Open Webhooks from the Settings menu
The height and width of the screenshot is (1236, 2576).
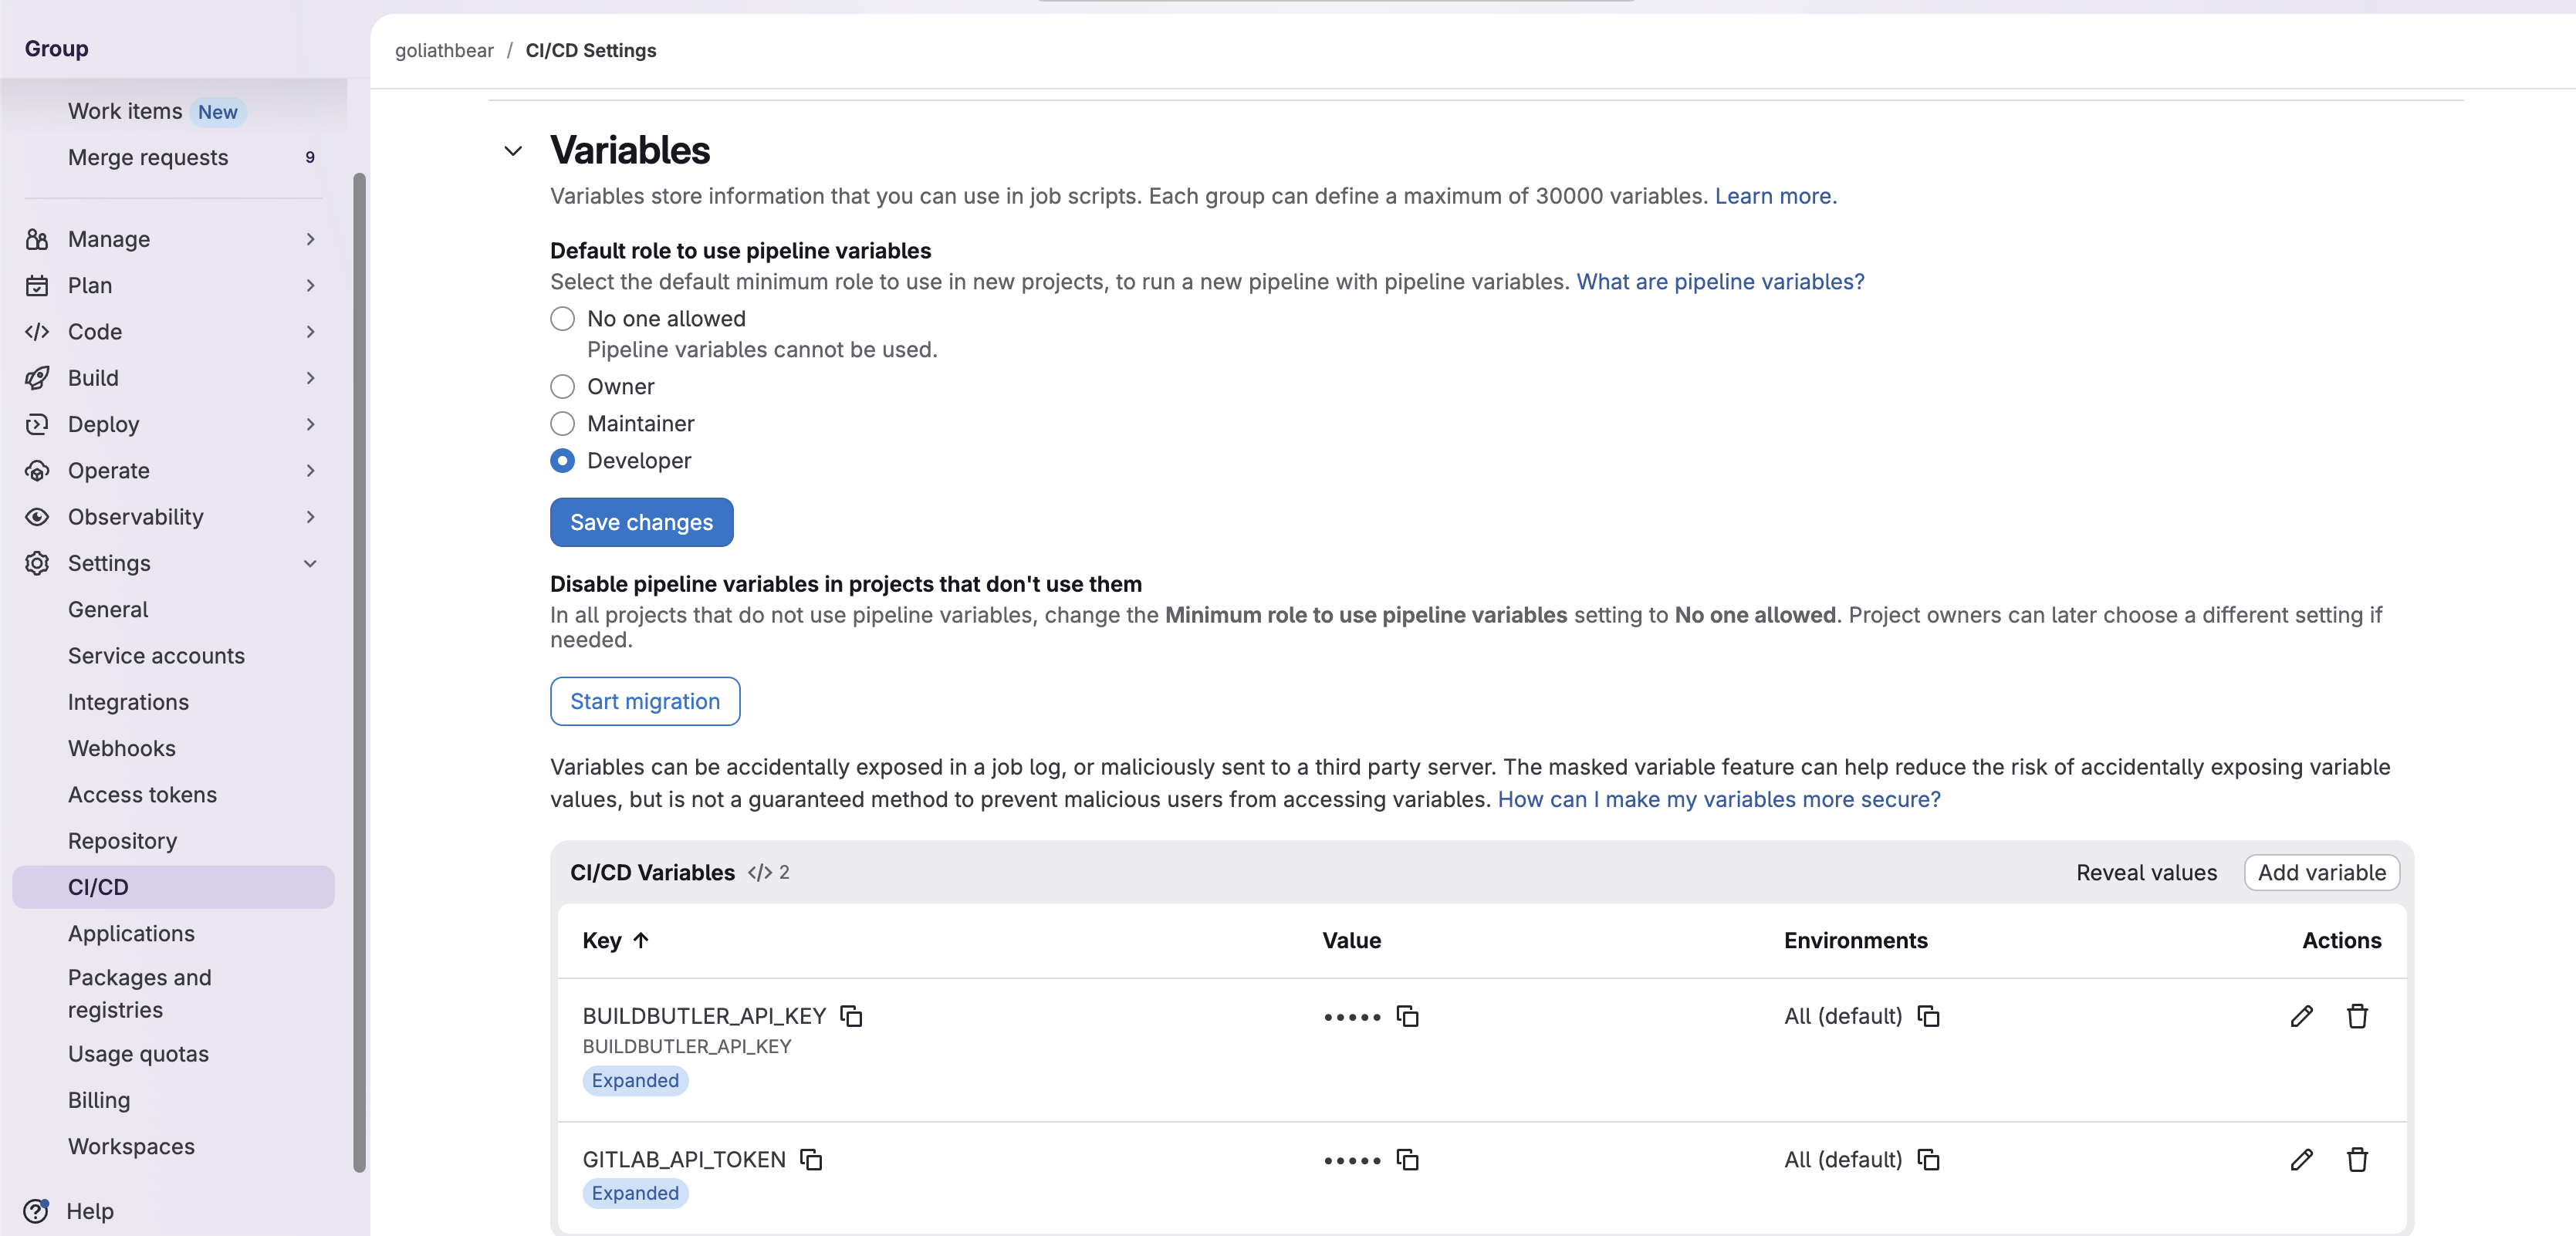coord(121,748)
